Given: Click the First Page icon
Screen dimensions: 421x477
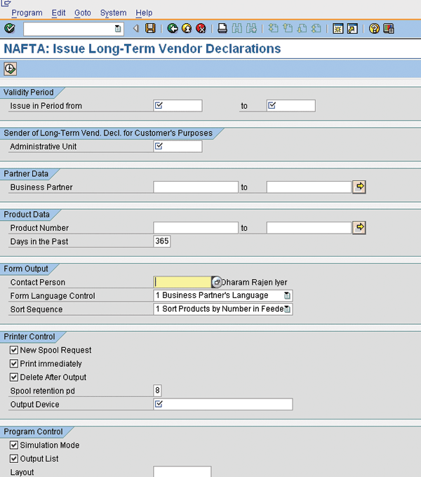Looking at the screenshot, I should pyautogui.click(x=273, y=28).
